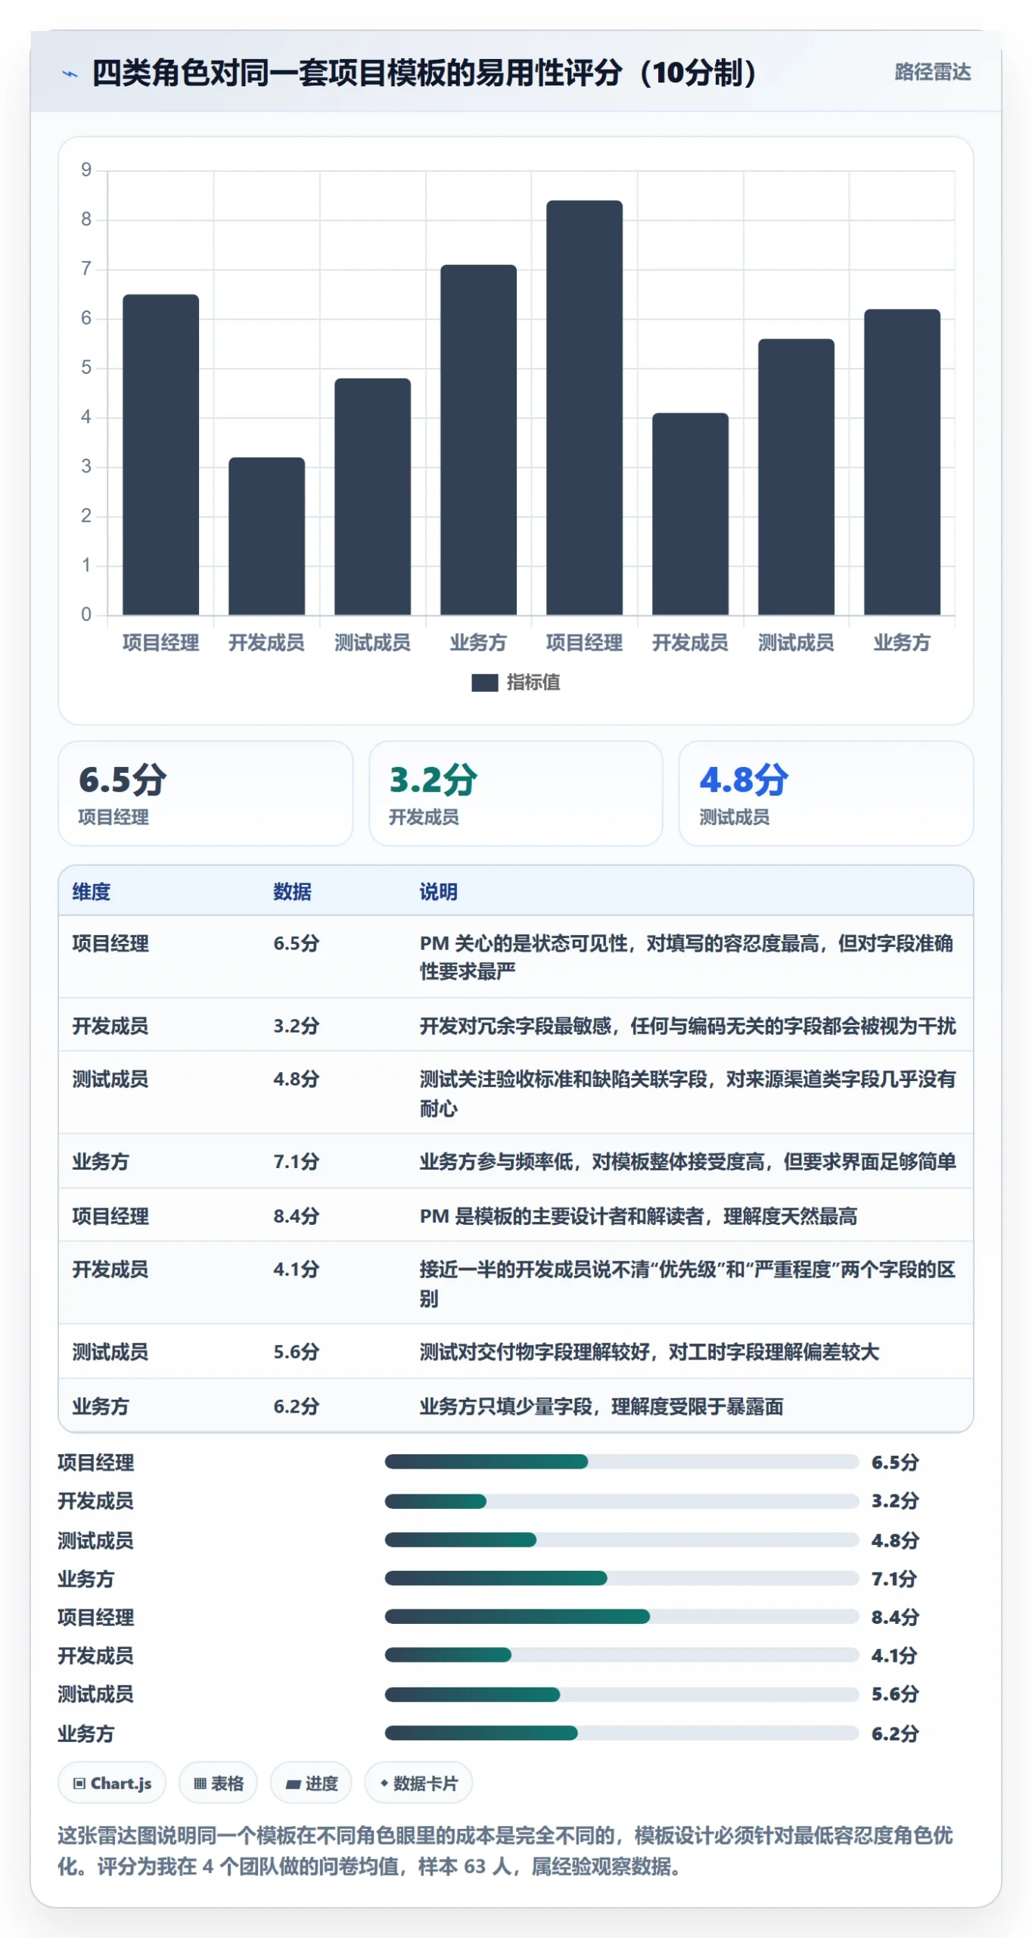The image size is (1032, 1938).
Task: Click the 维度 column header
Action: [92, 892]
